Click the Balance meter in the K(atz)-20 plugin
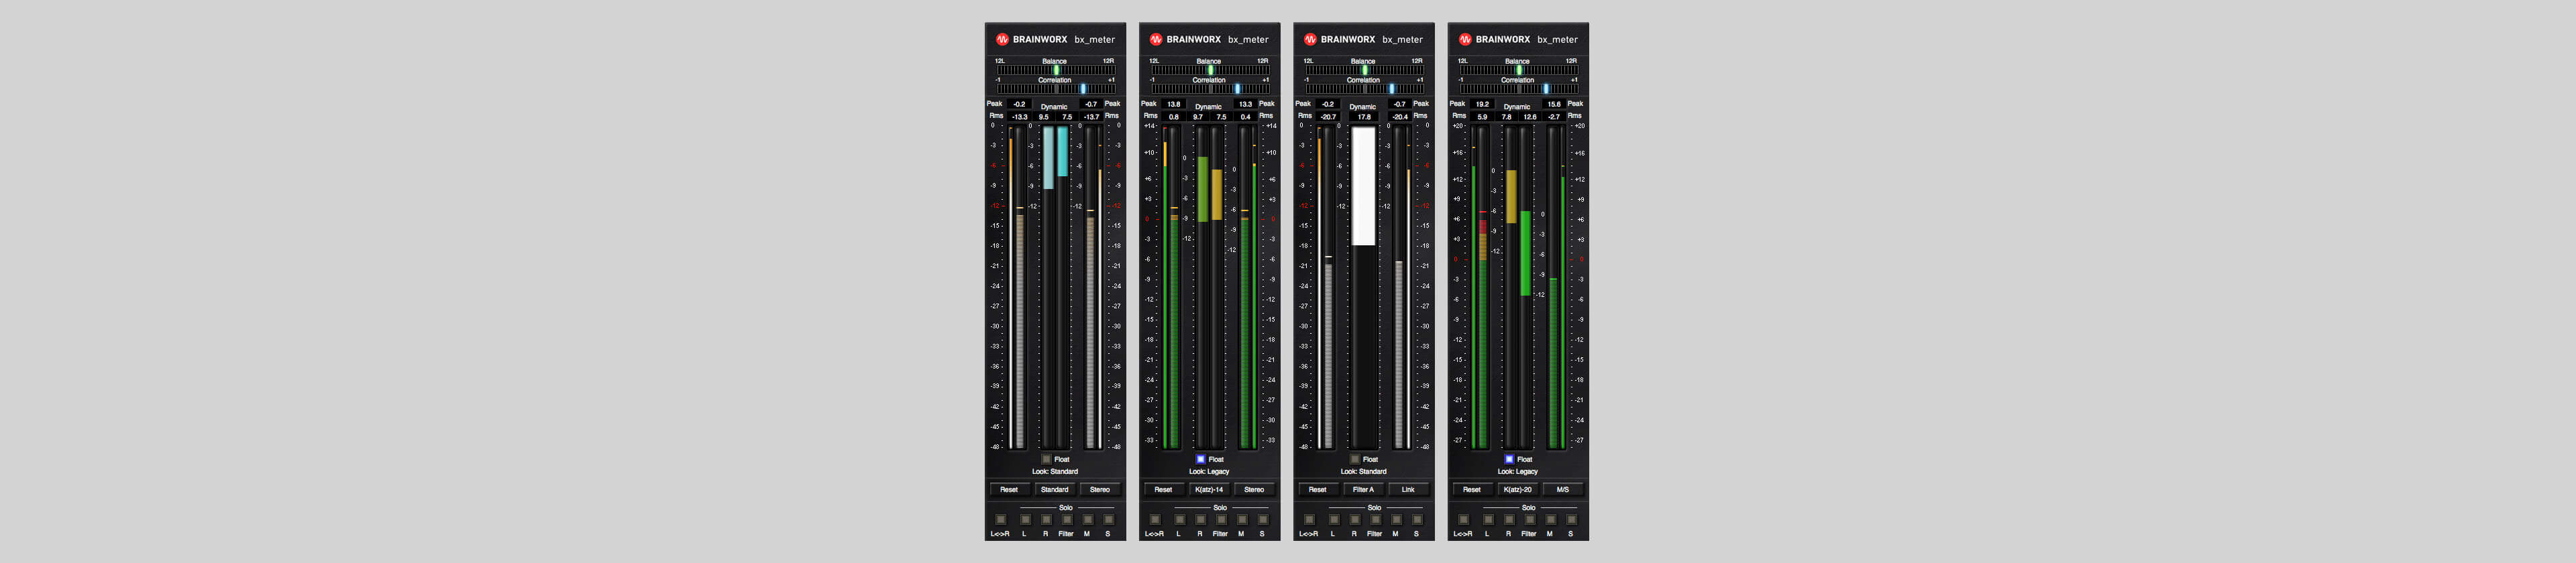The height and width of the screenshot is (563, 2576). 1518,70
